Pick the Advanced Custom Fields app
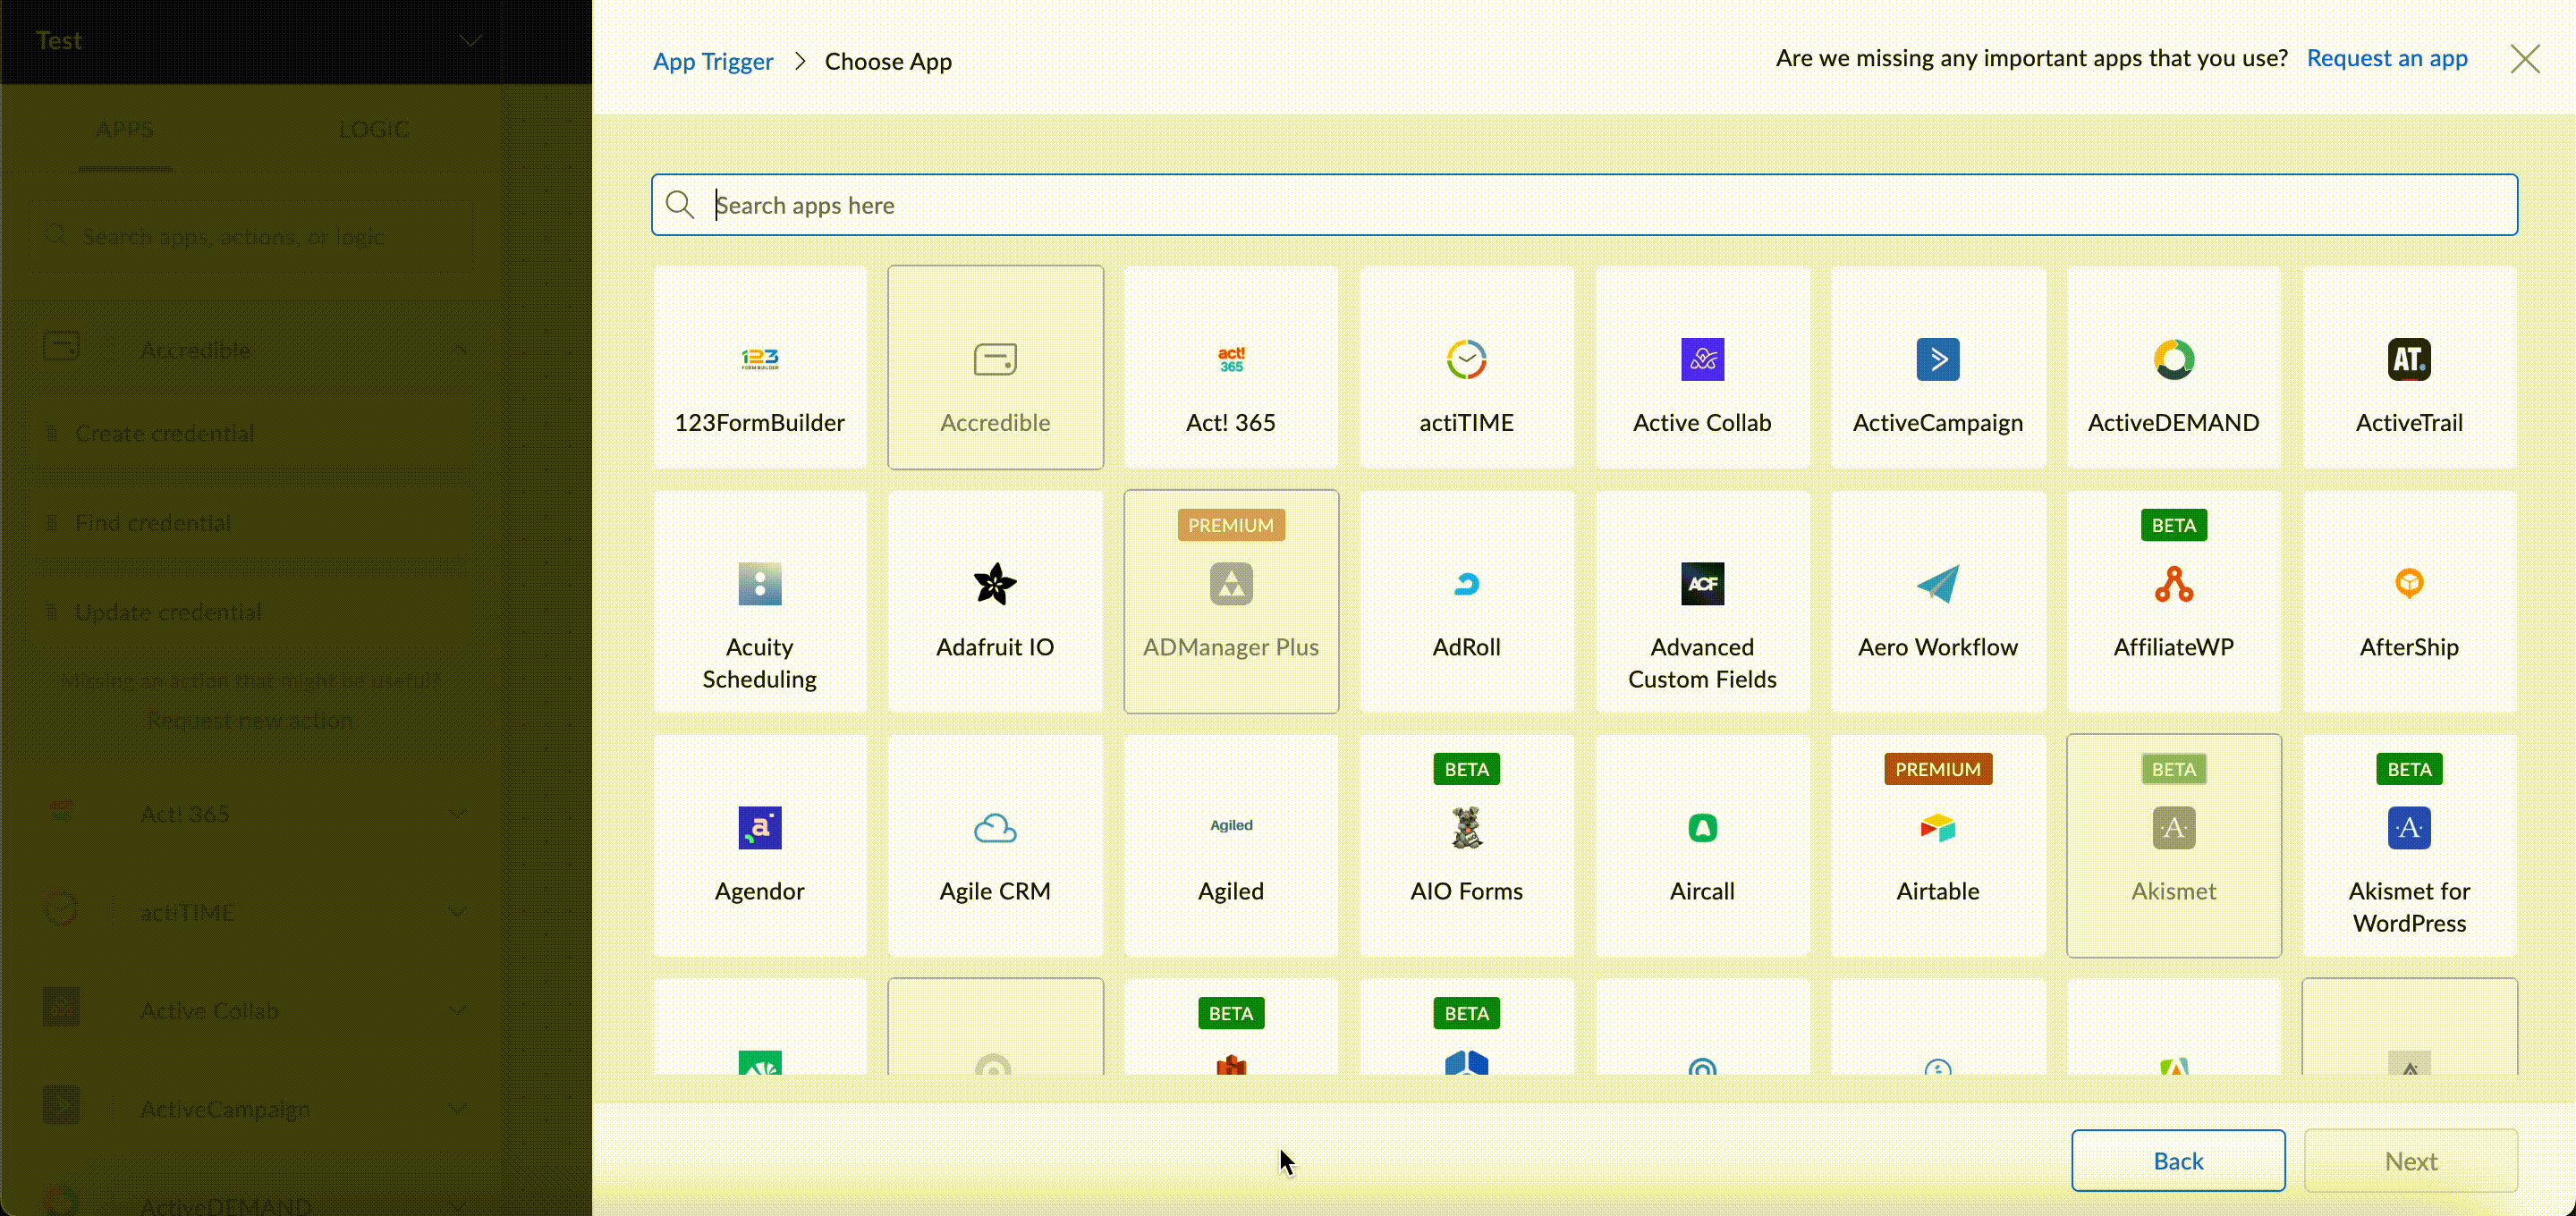Image resolution: width=2576 pixels, height=1216 pixels. click(1702, 602)
